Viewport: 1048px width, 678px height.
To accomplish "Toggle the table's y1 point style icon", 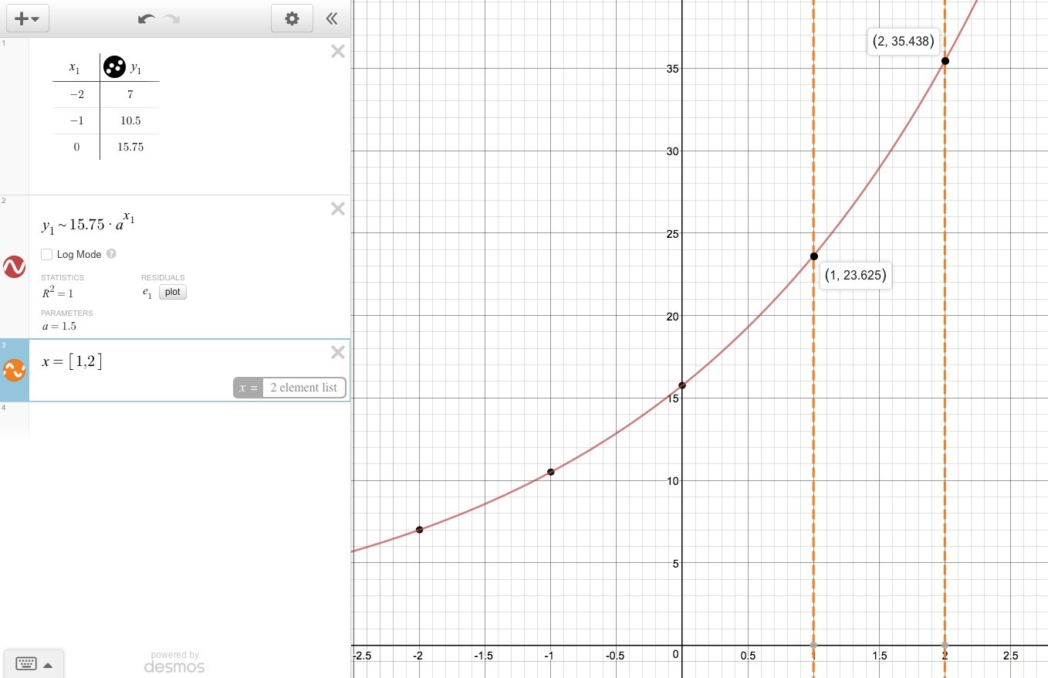I will [x=114, y=67].
